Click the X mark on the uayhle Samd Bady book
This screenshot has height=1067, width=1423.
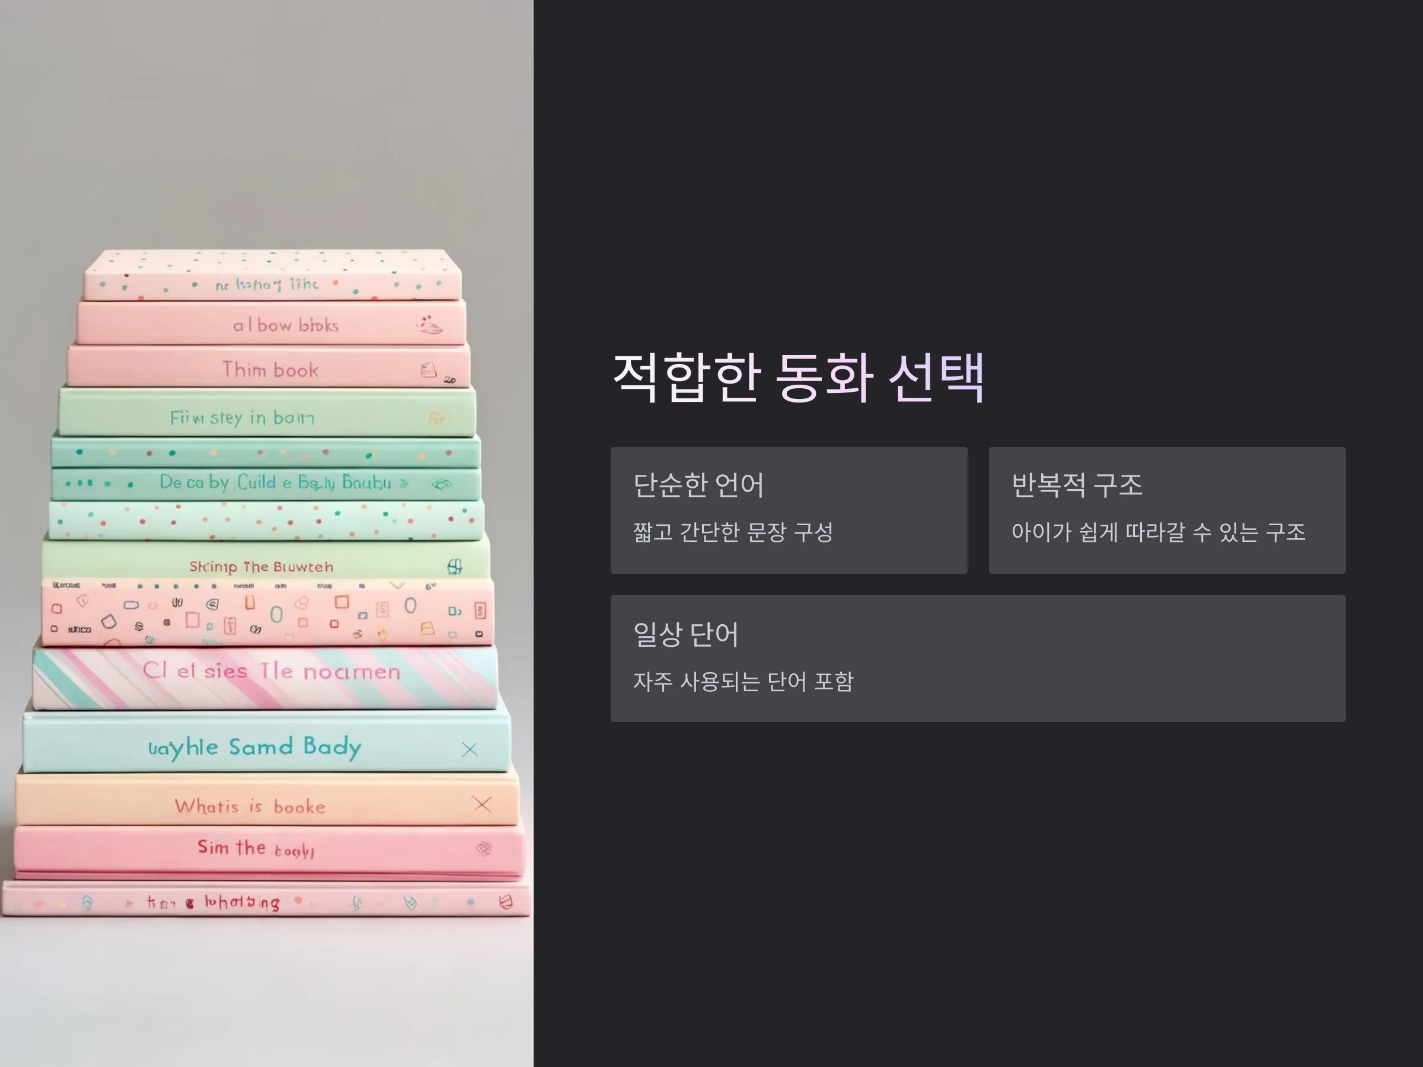pos(470,749)
